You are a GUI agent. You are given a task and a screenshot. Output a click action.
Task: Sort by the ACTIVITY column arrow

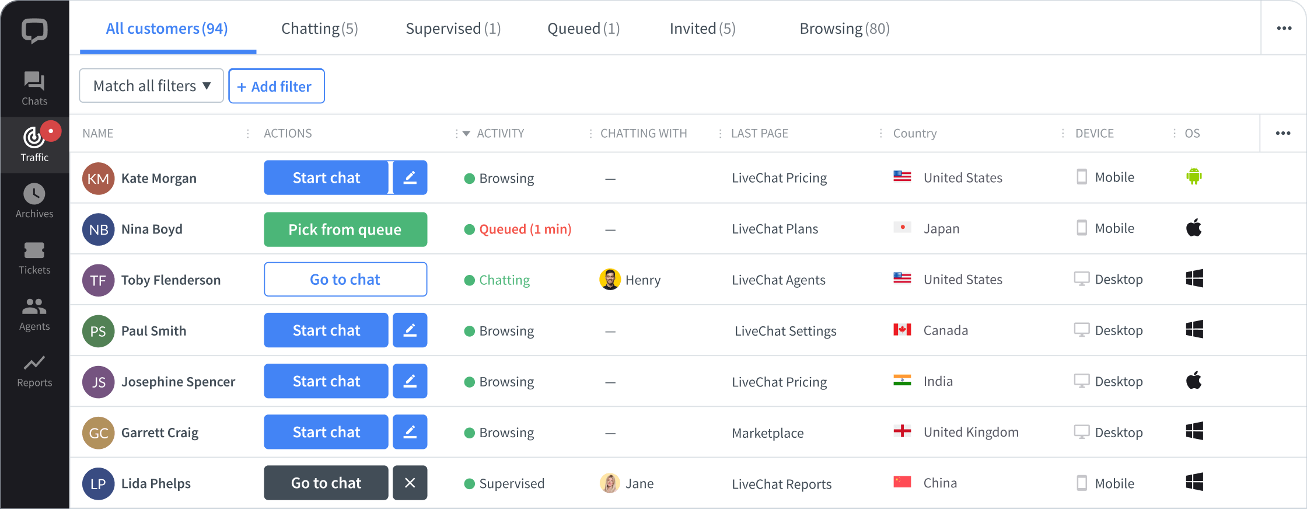(466, 134)
